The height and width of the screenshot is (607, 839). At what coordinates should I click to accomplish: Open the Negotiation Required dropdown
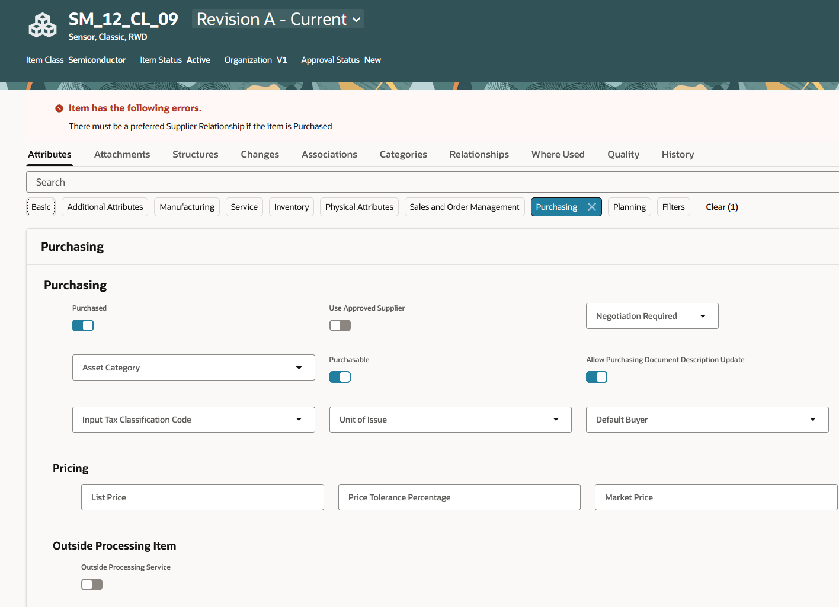652,316
